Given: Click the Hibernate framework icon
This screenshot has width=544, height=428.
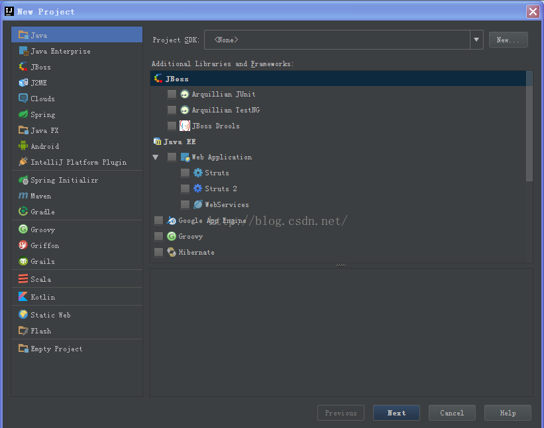Looking at the screenshot, I should pos(172,252).
